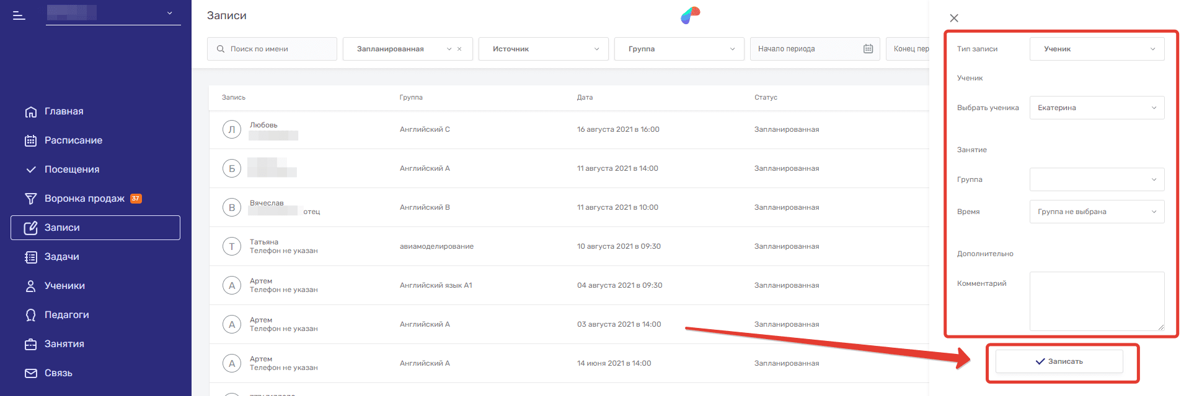
Task: Open the Время dropdown in the form
Action: click(x=1096, y=212)
